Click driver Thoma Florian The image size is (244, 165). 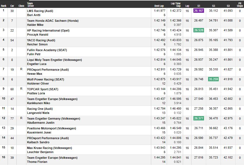click(x=37, y=162)
